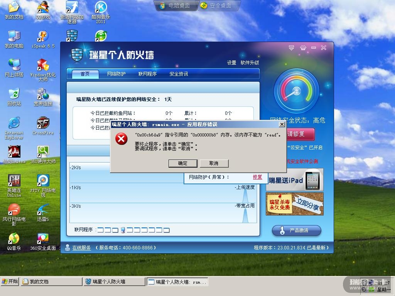
Task: Launch Windows优化大师 shortcut
Action: [43, 70]
